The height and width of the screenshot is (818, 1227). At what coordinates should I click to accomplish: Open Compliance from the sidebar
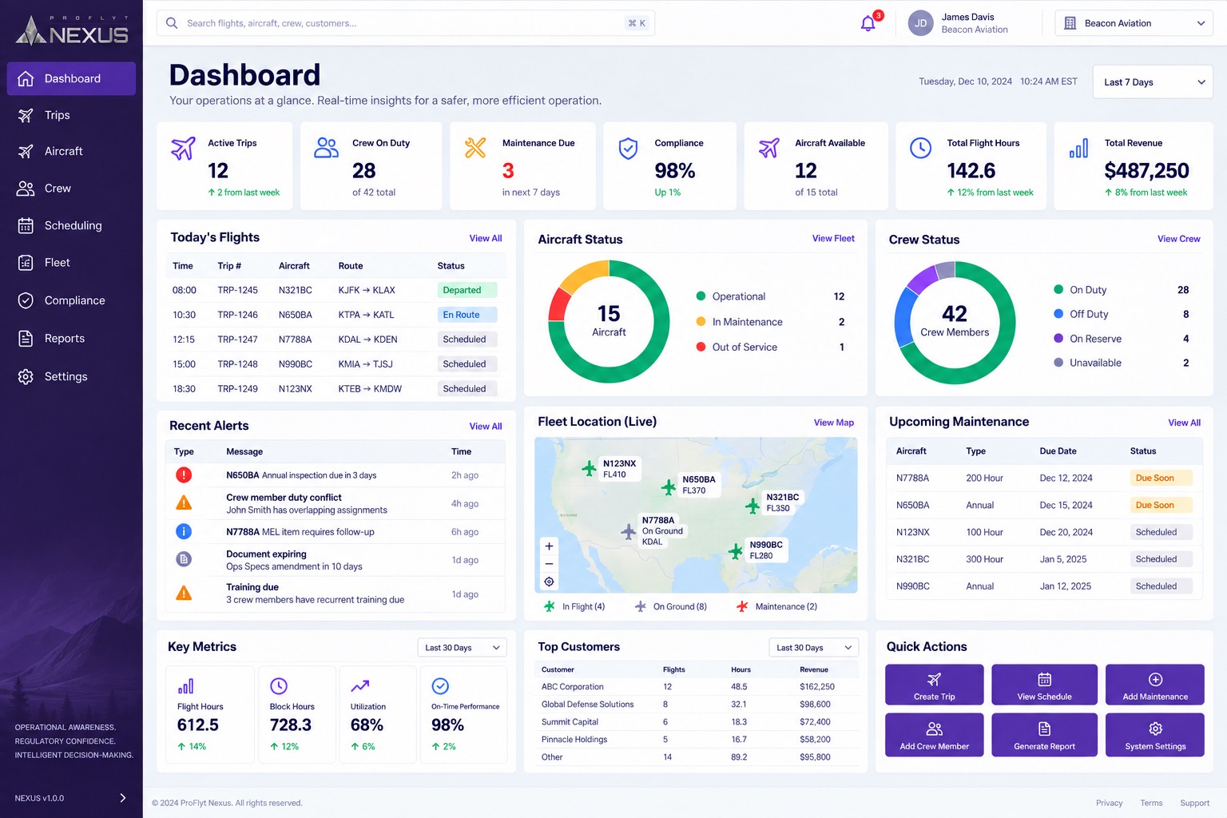(x=71, y=300)
